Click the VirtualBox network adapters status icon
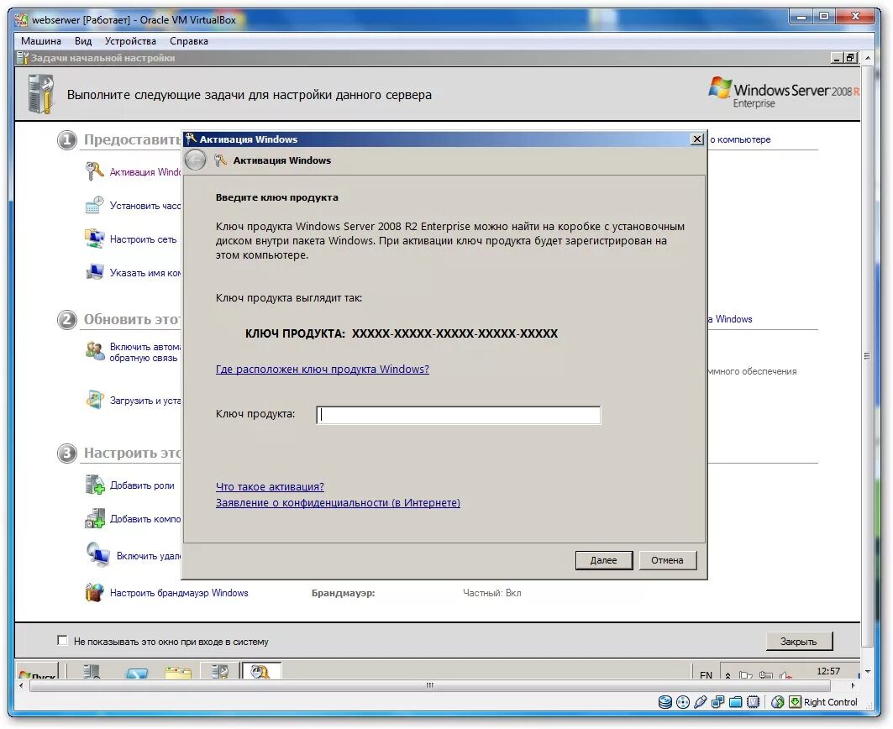The width and height of the screenshot is (893, 729). tap(717, 702)
